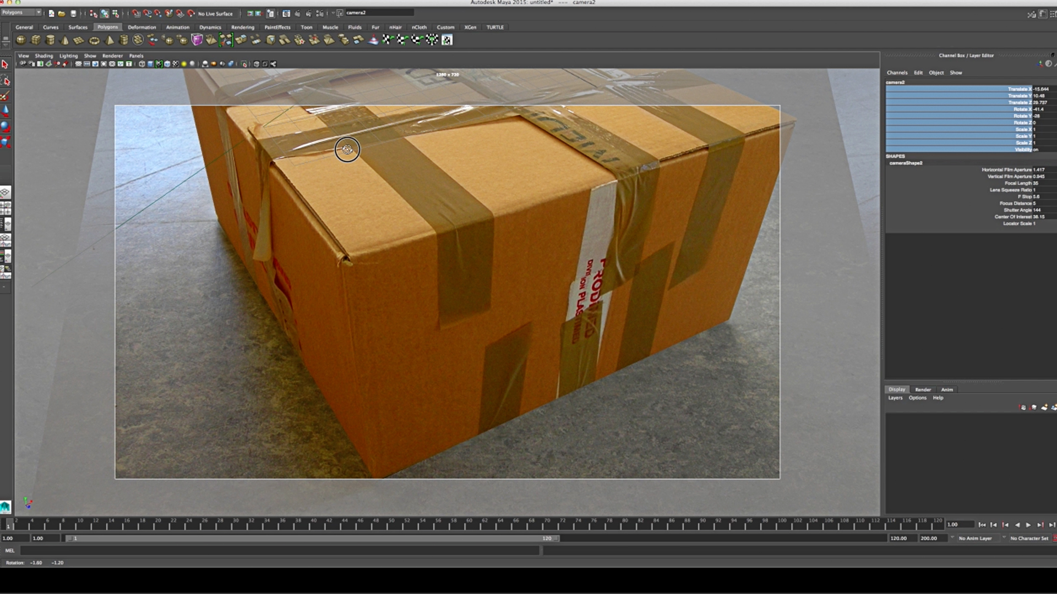Open a scene using the folder icon

[62, 13]
